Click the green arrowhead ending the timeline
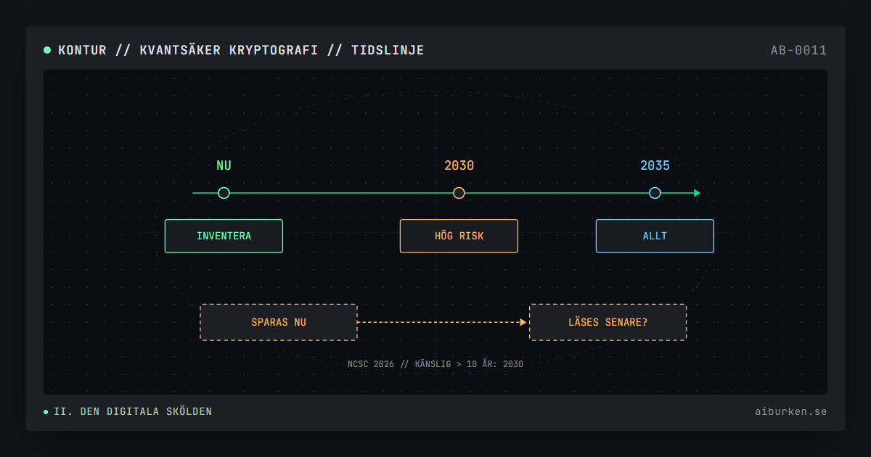This screenshot has width=871, height=457. tap(697, 193)
